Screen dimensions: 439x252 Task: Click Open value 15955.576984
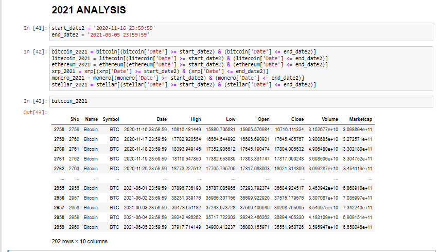(255, 130)
